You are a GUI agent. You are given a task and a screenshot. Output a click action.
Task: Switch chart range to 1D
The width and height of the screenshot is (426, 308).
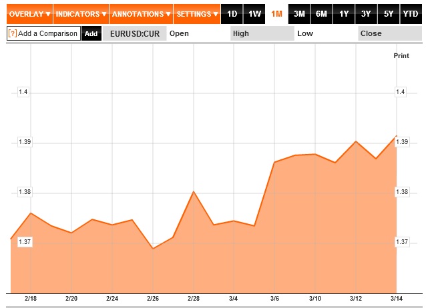pyautogui.click(x=232, y=13)
